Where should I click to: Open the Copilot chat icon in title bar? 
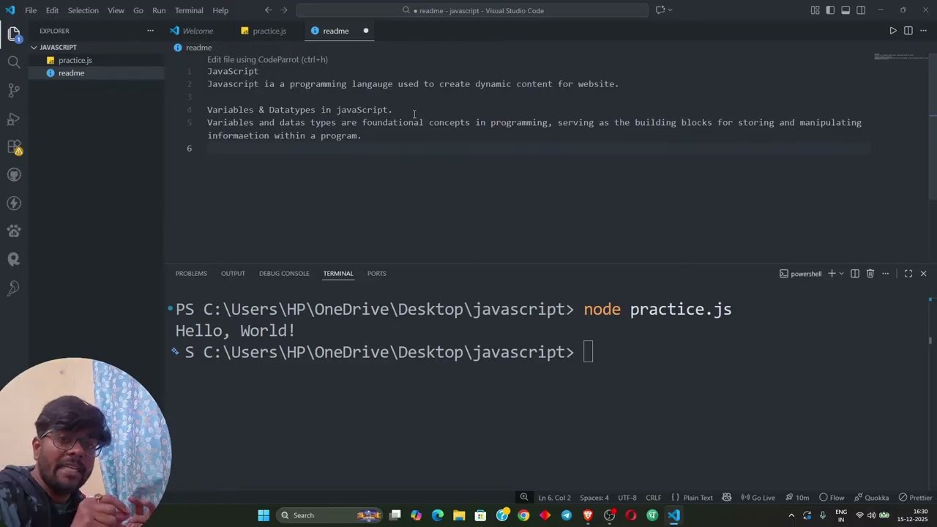(660, 10)
